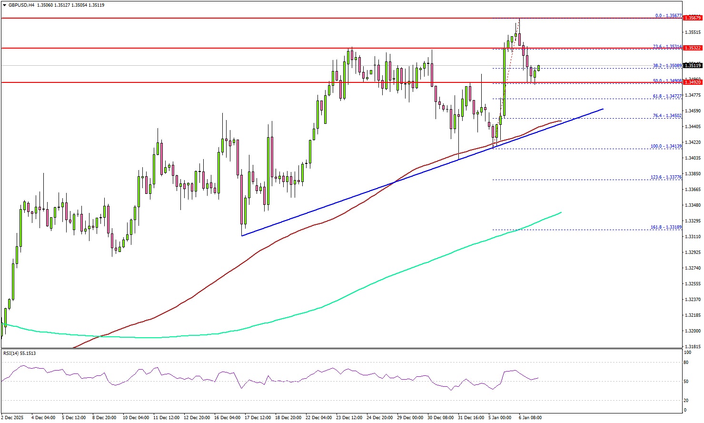The height and width of the screenshot is (423, 704).
Task: Click the 161.8 - 1.33189 Fibonacci label
Action: point(666,227)
